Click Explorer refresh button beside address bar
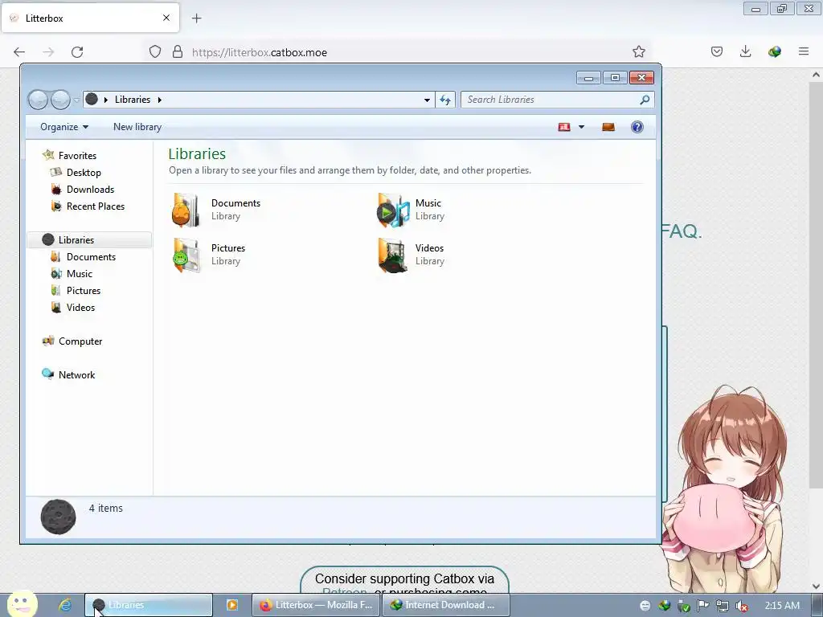The height and width of the screenshot is (617, 823). 445,100
